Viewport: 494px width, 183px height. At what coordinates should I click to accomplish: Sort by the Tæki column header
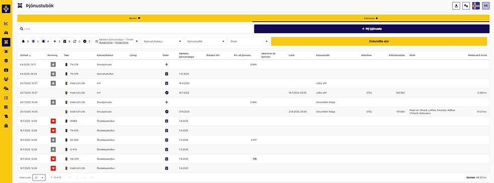tap(66, 55)
